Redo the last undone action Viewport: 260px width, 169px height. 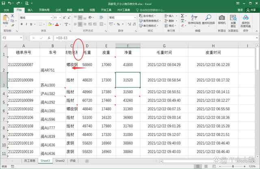coord(18,3)
